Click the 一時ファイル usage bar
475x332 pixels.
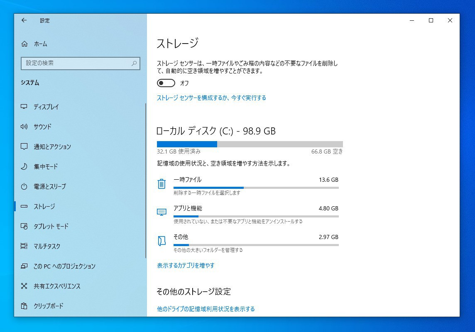point(256,188)
